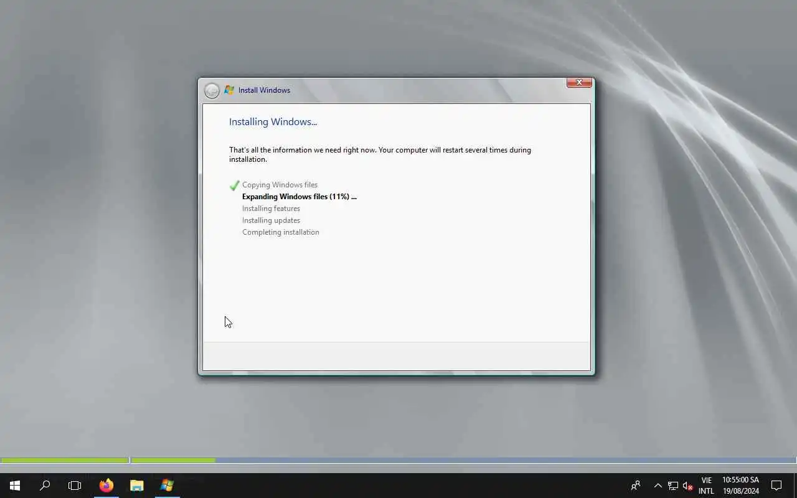Click the 'Completing installation' step
The image size is (797, 498).
280,232
